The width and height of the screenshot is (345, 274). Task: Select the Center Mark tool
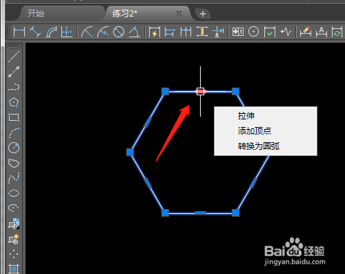click(x=253, y=32)
